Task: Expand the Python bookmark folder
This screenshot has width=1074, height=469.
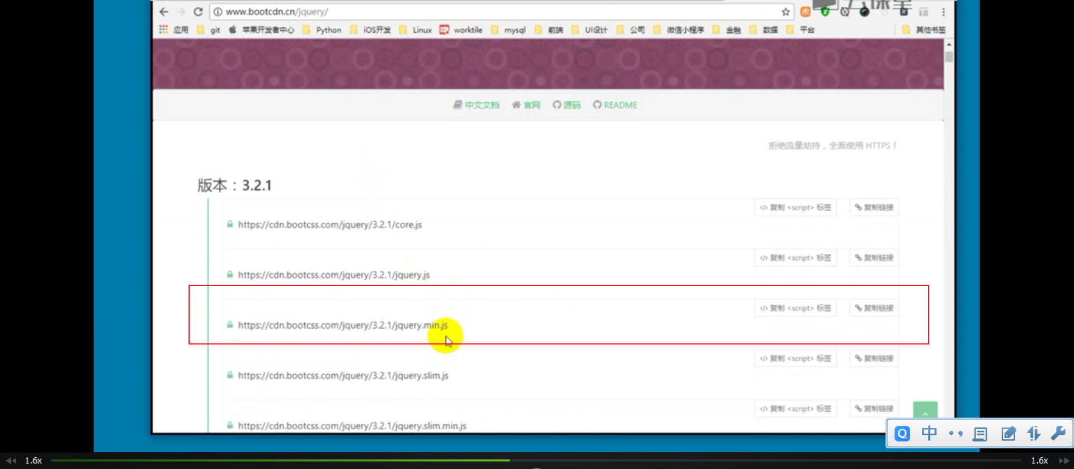Action: pyautogui.click(x=322, y=30)
